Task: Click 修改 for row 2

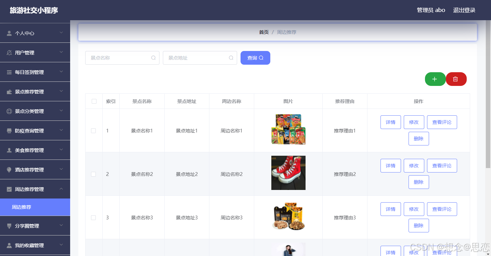Action: (414, 166)
